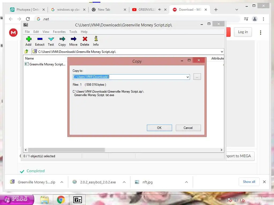Open the Info toolbar icon
Screen dimensions: 274x205
click(96, 41)
